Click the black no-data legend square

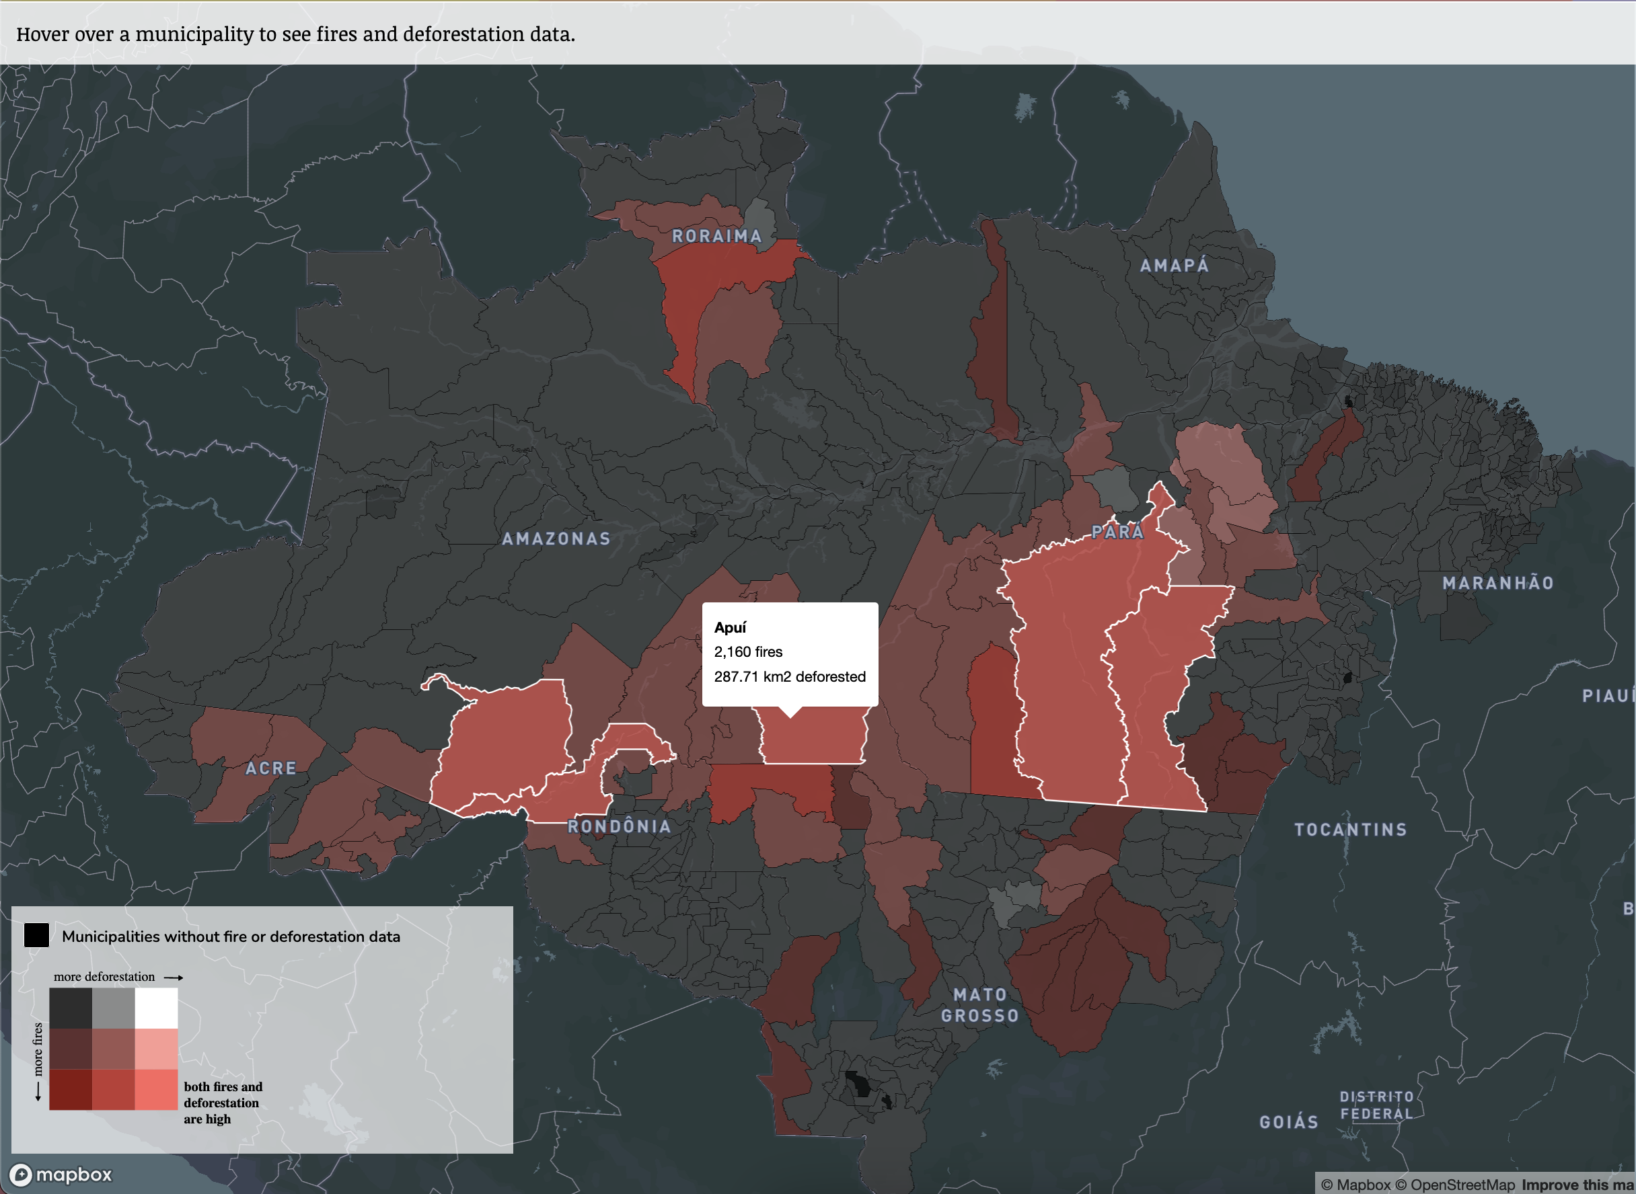click(x=36, y=934)
